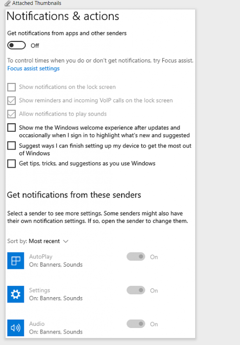Open Focus assist settings
240x345 pixels.
33,68
